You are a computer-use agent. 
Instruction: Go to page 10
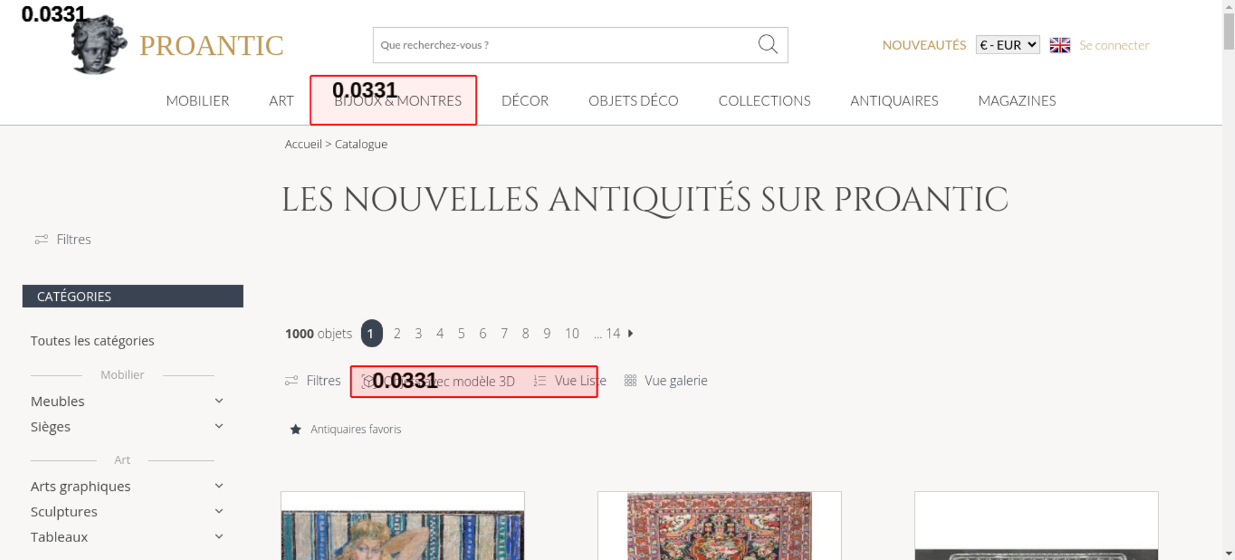click(572, 334)
